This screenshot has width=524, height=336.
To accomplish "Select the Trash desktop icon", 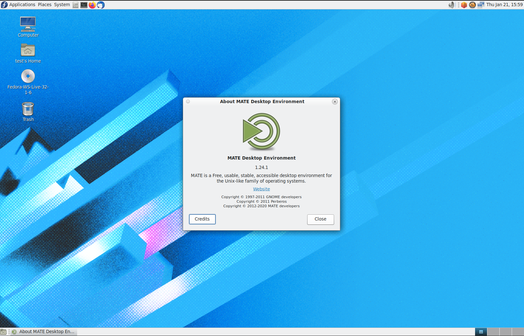I will click(x=28, y=112).
